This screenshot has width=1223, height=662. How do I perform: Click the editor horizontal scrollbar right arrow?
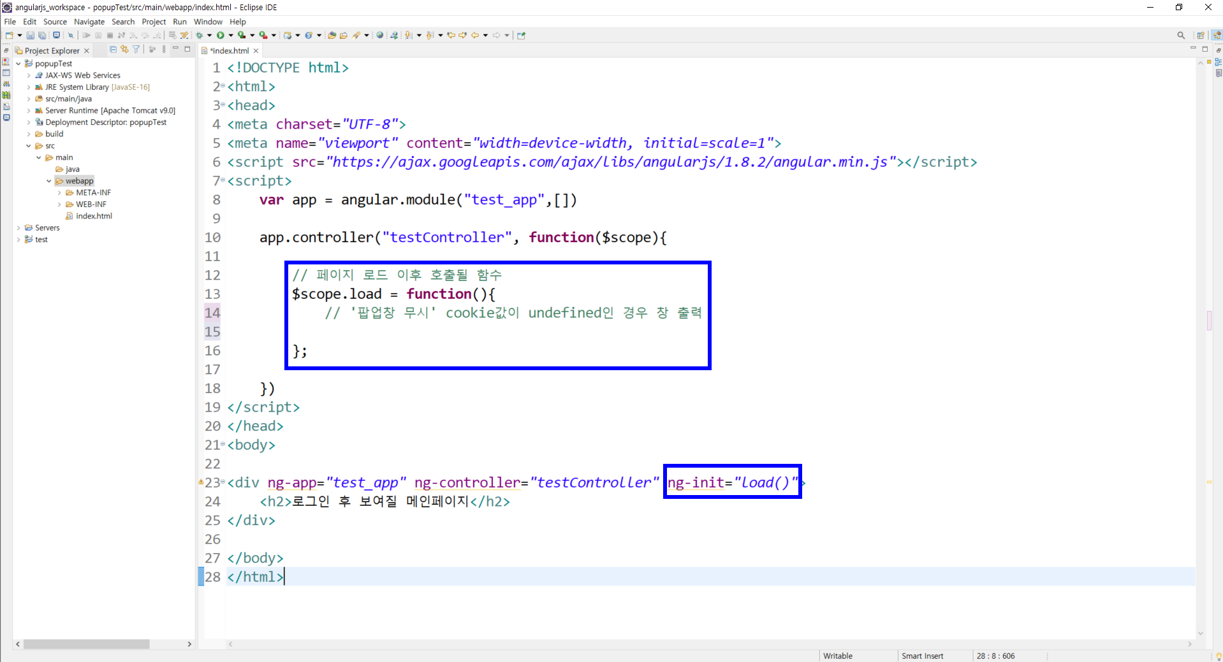pyautogui.click(x=1190, y=644)
